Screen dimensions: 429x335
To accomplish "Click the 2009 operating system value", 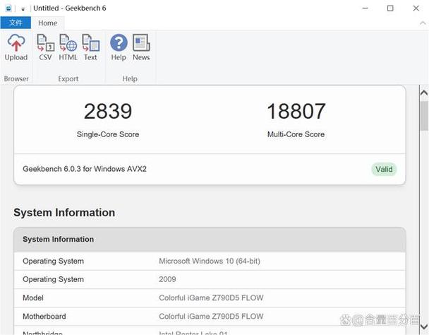I will (167, 279).
